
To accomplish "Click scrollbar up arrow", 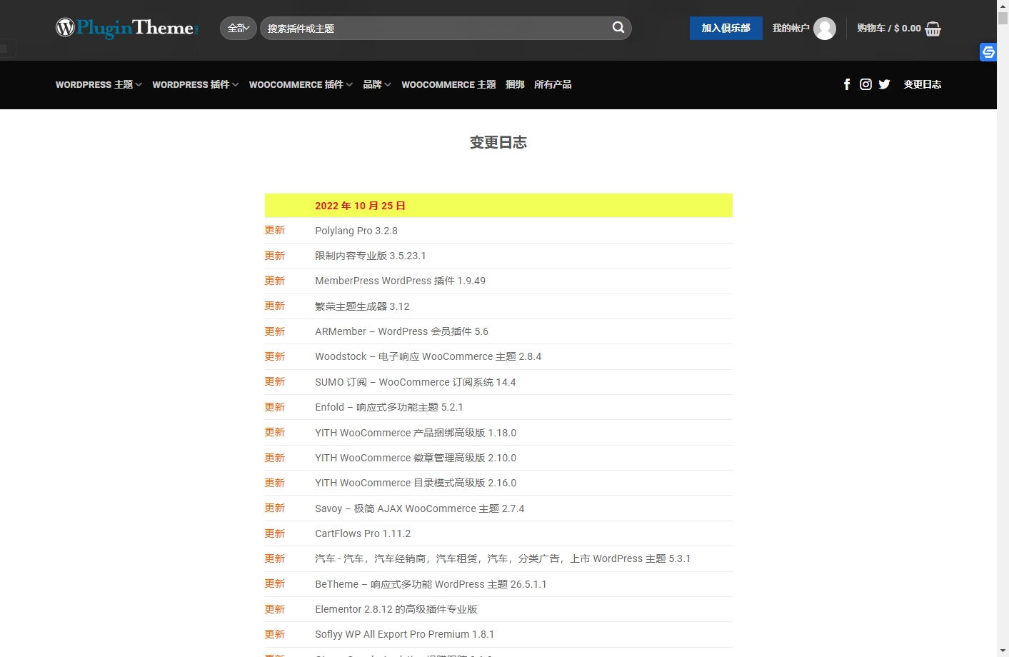I will pos(1003,5).
